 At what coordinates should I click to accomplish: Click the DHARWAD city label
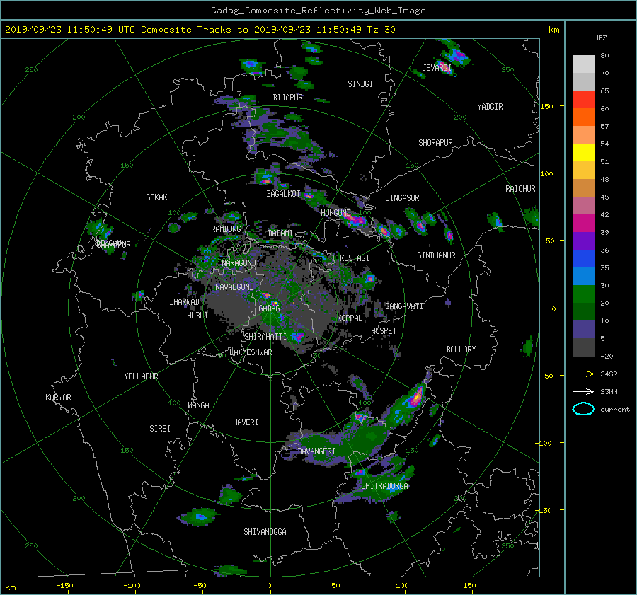185,302
